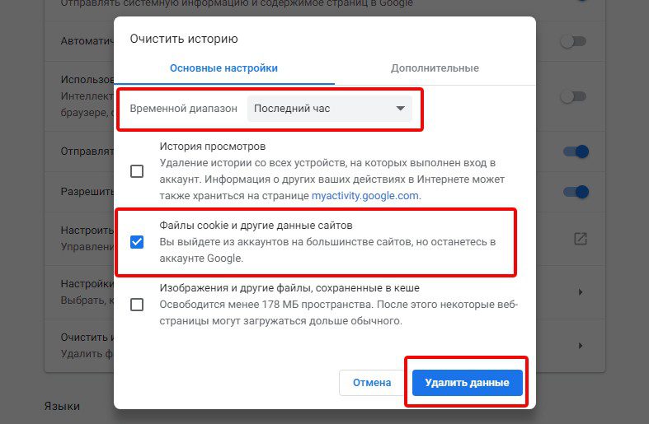The image size is (649, 424).
Task: Click the "Временной диапазон" label
Action: [x=183, y=109]
